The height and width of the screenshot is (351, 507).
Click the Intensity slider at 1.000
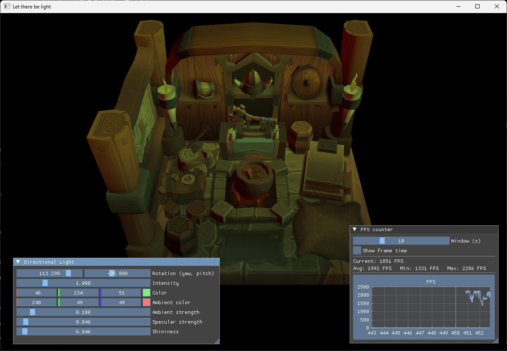(x=84, y=283)
